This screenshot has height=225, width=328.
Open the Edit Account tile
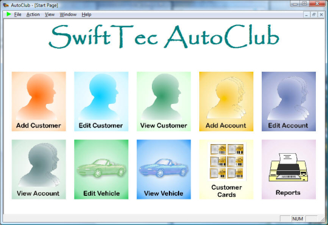pos(289,102)
